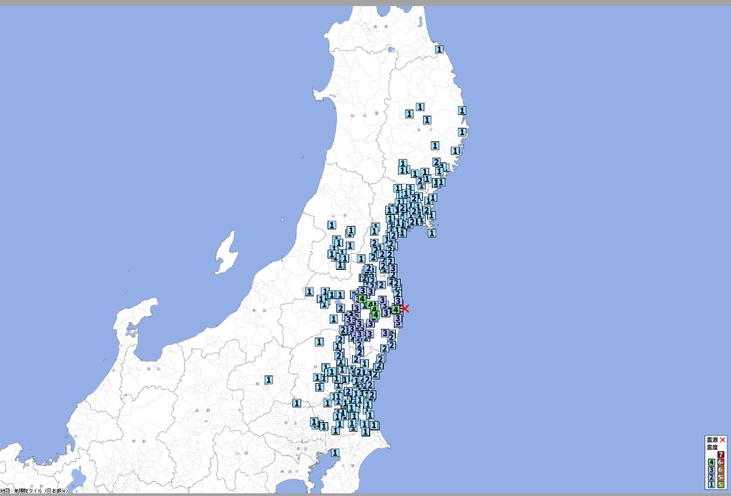Click the red X epicenter marker on the map

[x=405, y=309]
